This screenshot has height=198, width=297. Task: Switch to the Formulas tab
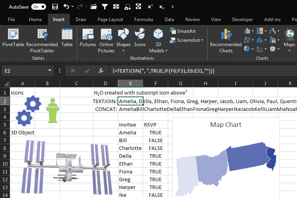click(144, 20)
